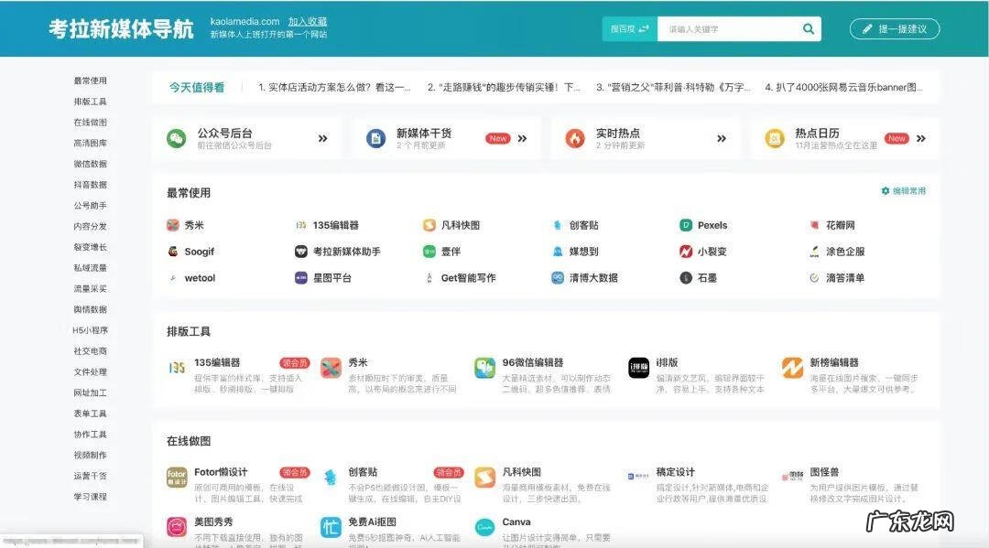The image size is (989, 548).
Task: Open the Fotor懒设计 icon
Action: point(177,478)
